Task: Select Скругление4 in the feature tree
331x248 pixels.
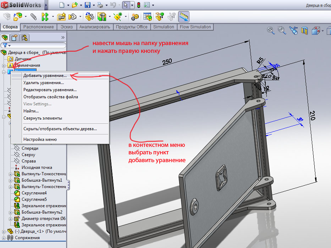Action: 34,193
